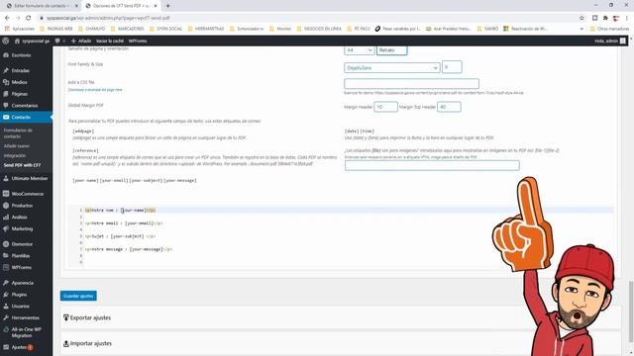Click download example CSS link
The width and height of the screenshot is (634, 356).
coord(95,90)
